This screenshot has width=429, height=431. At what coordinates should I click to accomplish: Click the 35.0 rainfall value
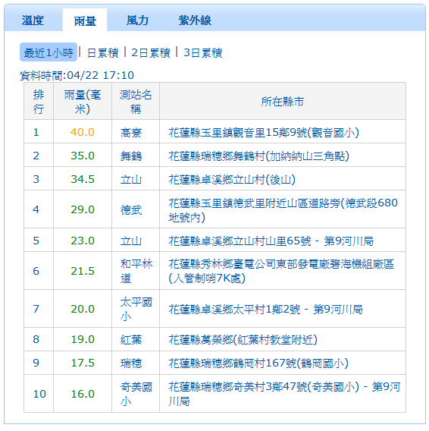(83, 156)
